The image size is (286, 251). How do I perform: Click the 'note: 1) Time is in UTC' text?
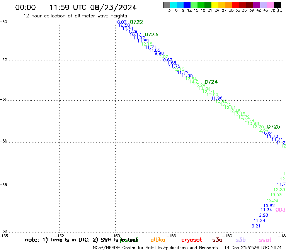tap(57, 240)
